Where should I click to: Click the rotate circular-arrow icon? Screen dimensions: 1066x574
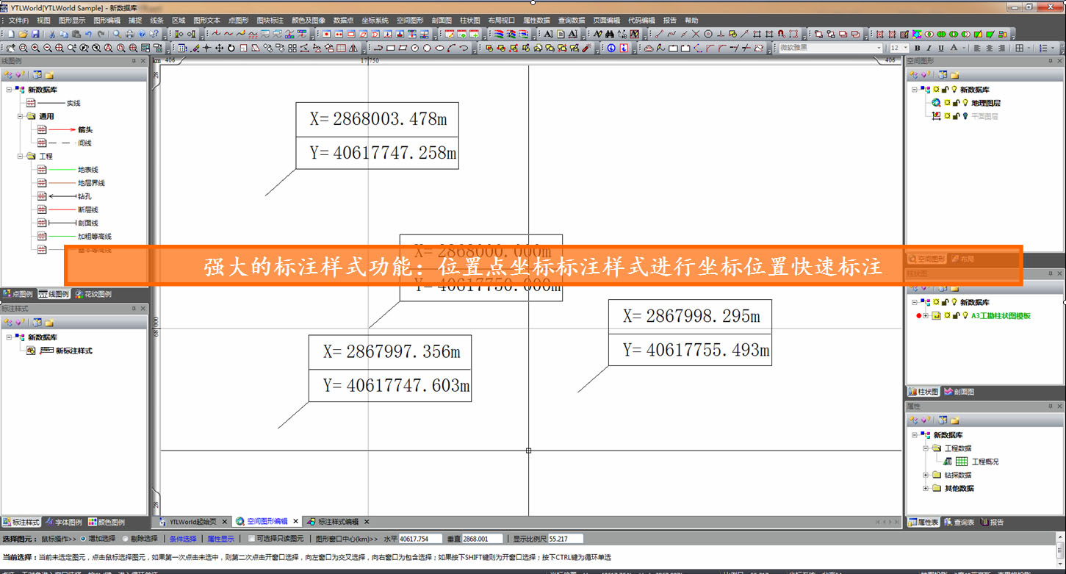point(231,48)
